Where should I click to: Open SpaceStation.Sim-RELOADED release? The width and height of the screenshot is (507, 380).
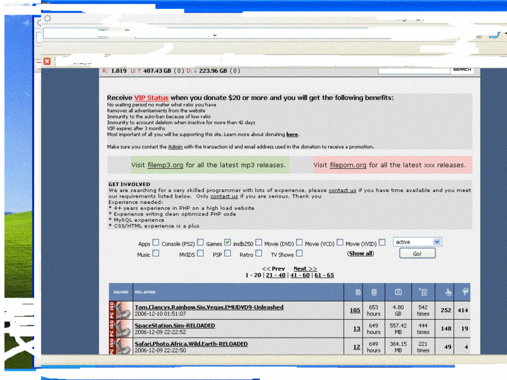175,326
